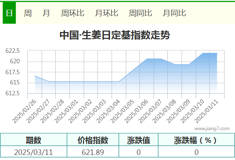This screenshot has height=160, width=235.
Task: Select the 周同比 tab
Action: 140,13
